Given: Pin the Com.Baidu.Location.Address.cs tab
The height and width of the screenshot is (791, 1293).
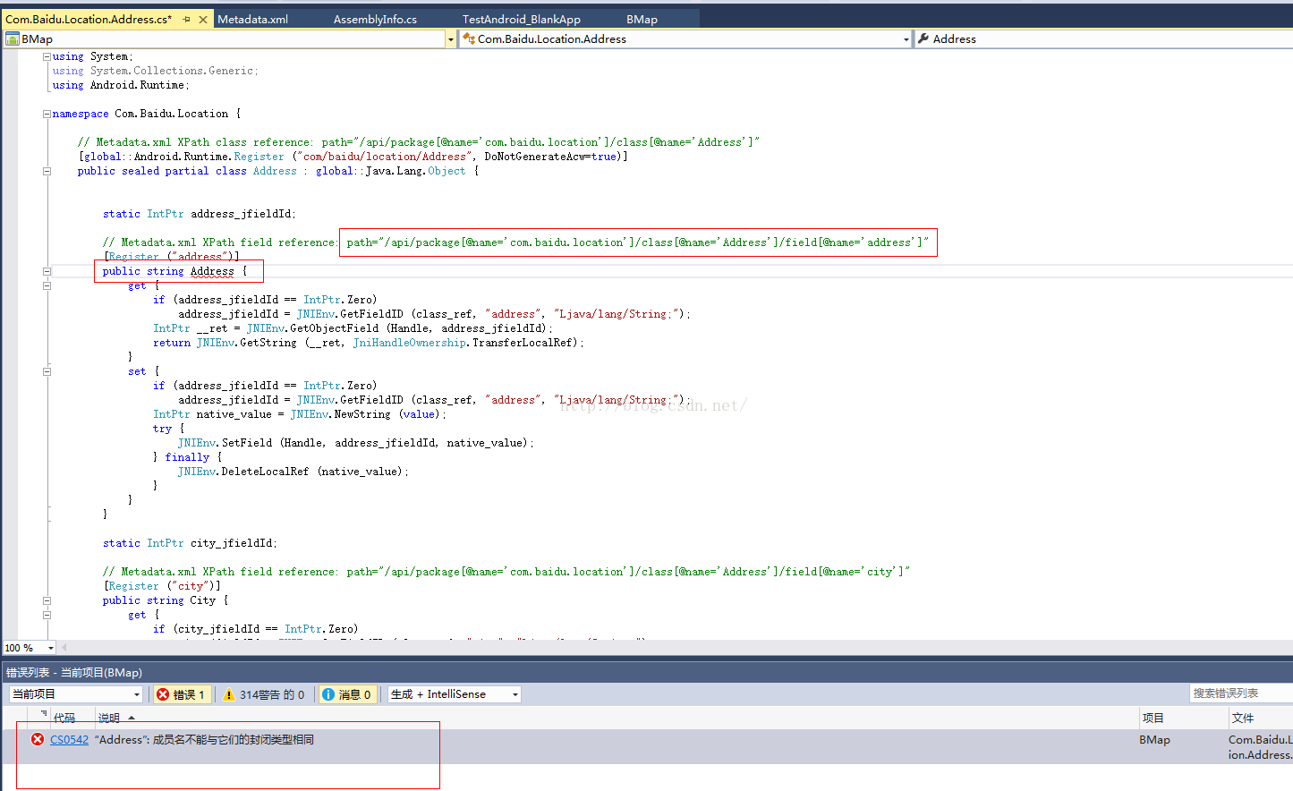Looking at the screenshot, I should pyautogui.click(x=186, y=19).
